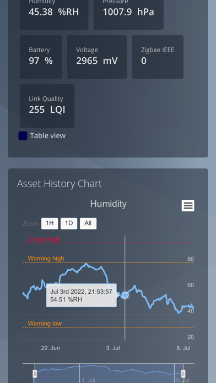Set chart zoom to 1D
Viewport: 216px width, 383px height.
click(x=69, y=223)
